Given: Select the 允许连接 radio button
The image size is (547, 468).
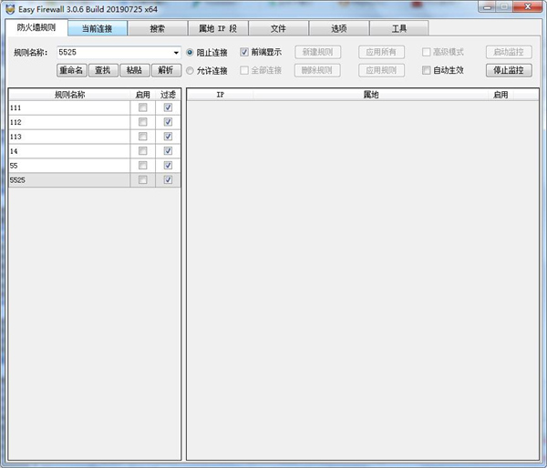Looking at the screenshot, I should coord(191,70).
